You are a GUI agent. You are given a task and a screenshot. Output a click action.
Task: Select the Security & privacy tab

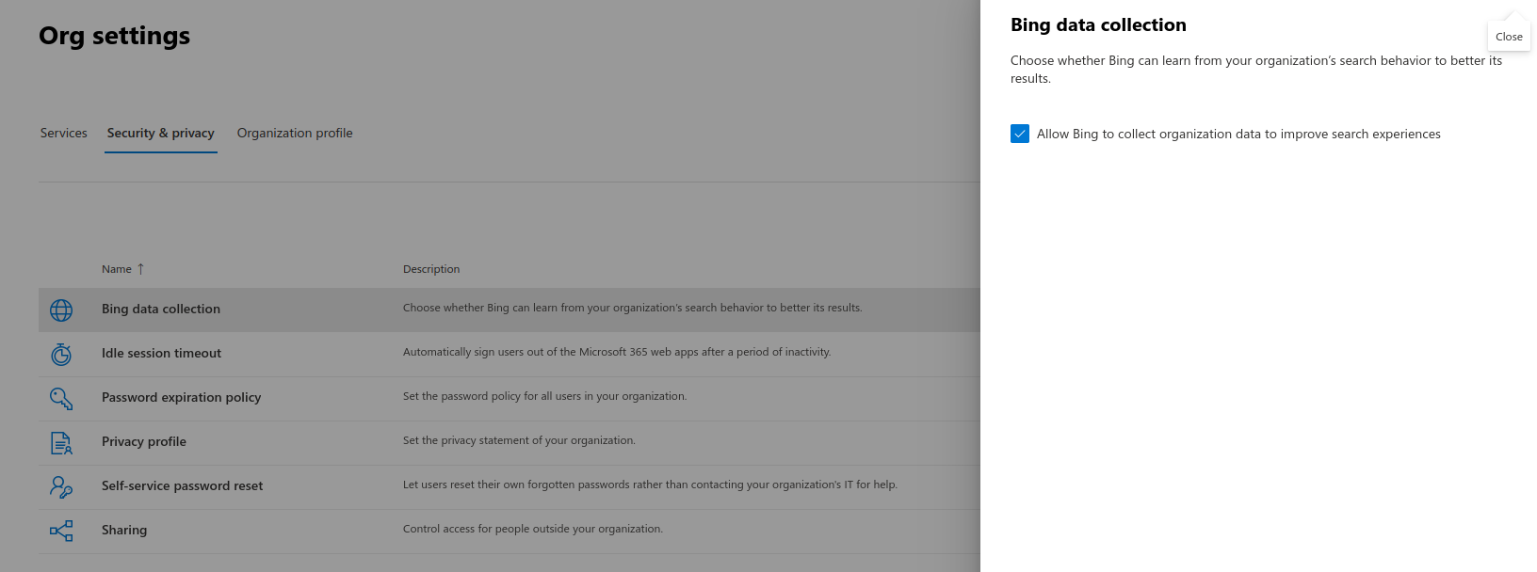click(x=160, y=133)
